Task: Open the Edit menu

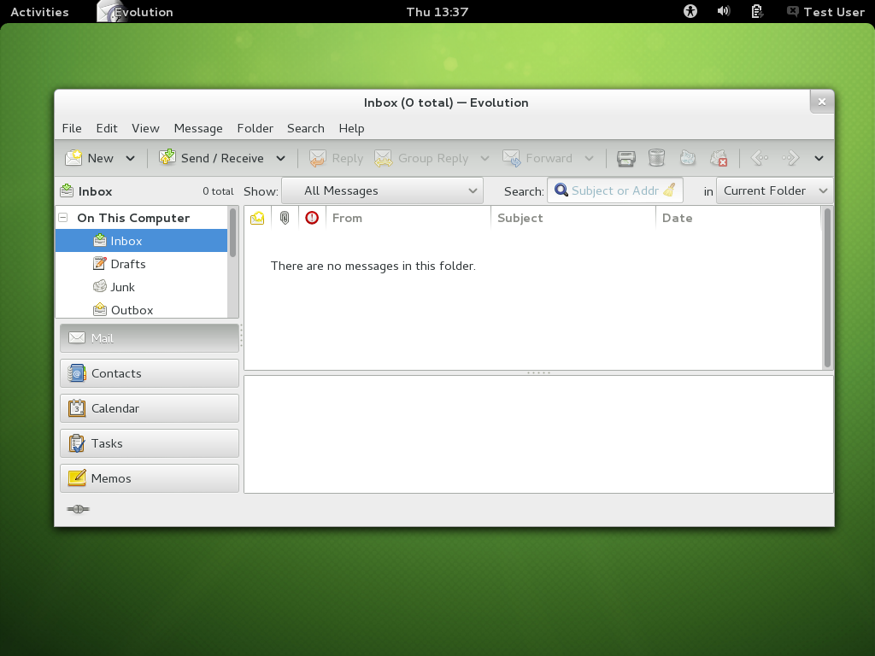Action: (107, 128)
